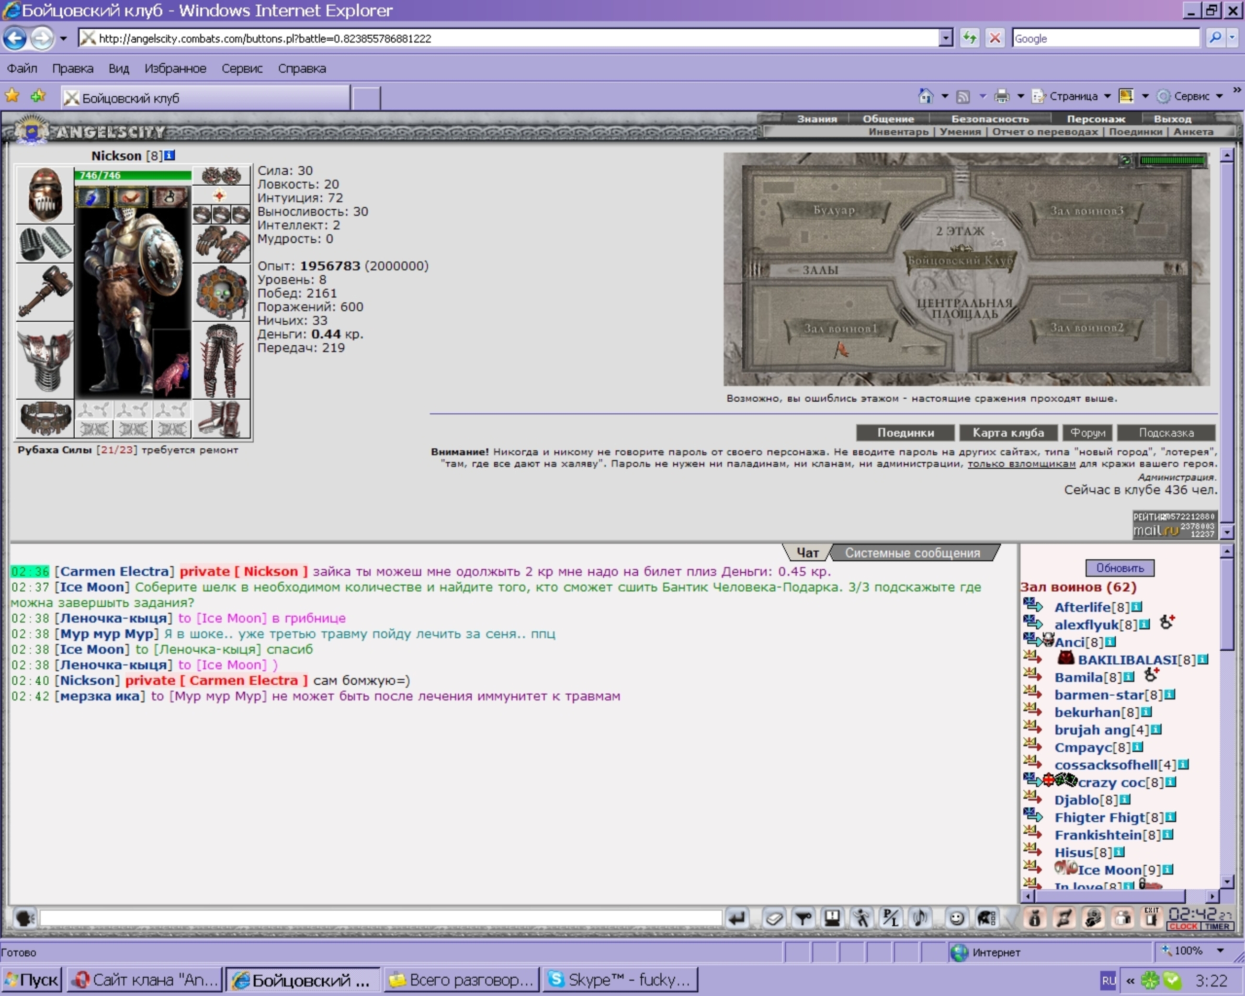The image size is (1245, 996).
Task: Click the chest armor equipment slot
Action: click(x=45, y=360)
